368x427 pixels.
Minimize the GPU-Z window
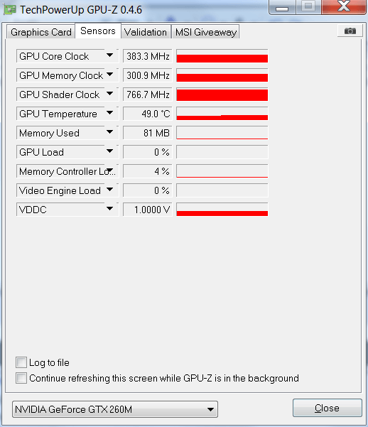coord(282,7)
